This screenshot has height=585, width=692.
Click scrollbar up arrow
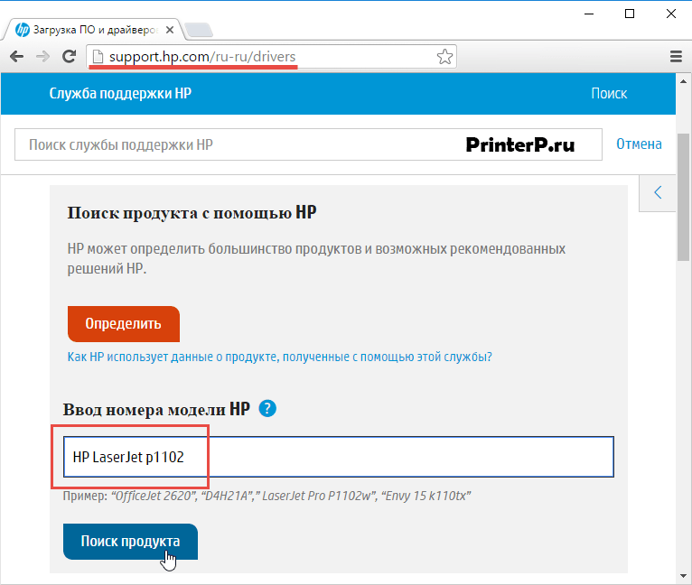(x=684, y=81)
